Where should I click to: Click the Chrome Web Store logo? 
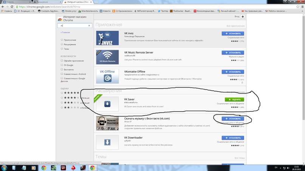tap(60, 19)
